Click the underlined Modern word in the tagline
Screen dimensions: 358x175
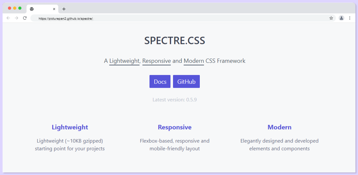[194, 61]
